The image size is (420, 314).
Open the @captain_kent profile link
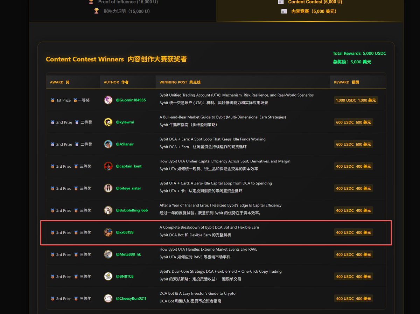click(x=129, y=166)
